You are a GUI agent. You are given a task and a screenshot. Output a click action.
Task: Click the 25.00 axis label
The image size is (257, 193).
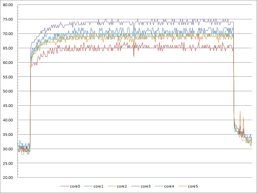click(8, 163)
